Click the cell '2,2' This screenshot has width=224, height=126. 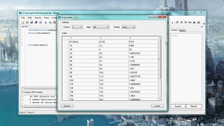pos(113,45)
